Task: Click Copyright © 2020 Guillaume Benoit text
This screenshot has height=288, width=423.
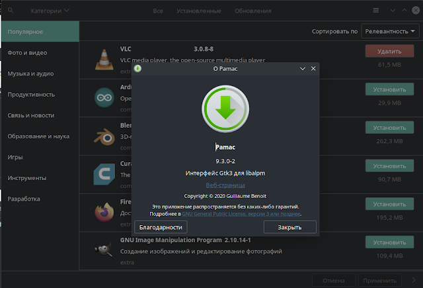Action: pyautogui.click(x=225, y=196)
